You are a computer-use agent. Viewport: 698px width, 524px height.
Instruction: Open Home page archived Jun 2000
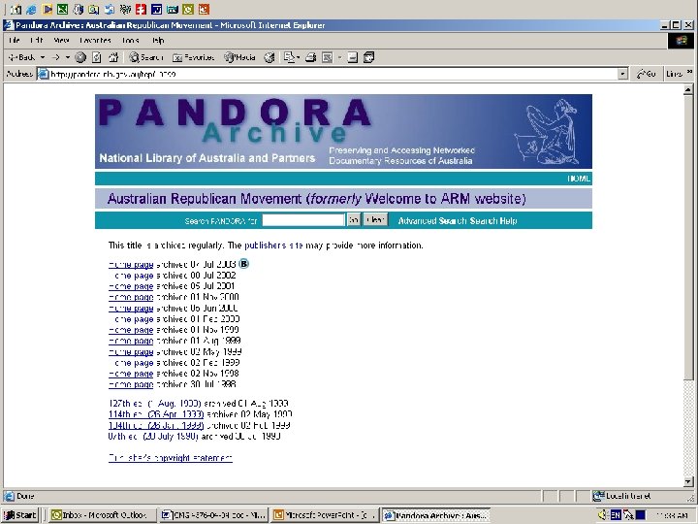point(131,309)
